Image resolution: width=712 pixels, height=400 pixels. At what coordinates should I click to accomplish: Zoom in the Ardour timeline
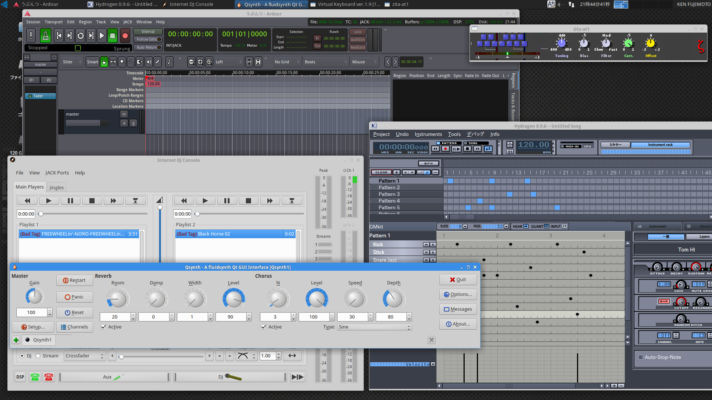(x=200, y=62)
